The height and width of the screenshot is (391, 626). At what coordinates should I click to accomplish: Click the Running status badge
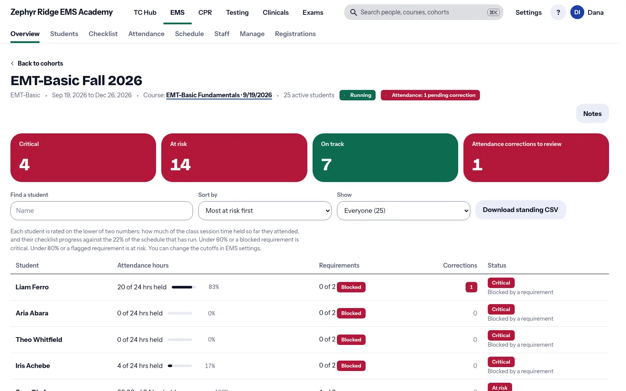point(357,95)
